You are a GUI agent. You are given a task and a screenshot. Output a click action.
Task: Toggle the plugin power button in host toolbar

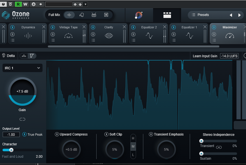click(3, 4)
